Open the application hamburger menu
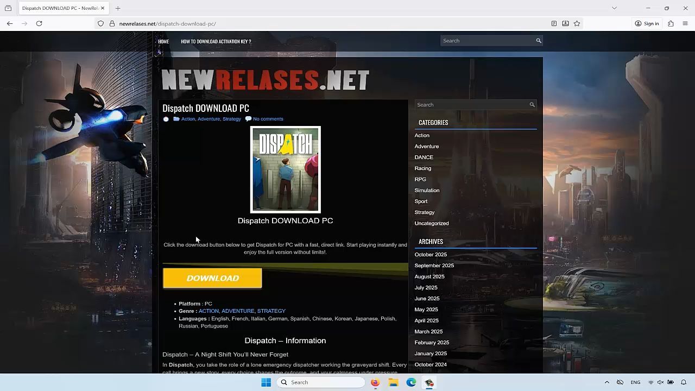 click(x=685, y=23)
